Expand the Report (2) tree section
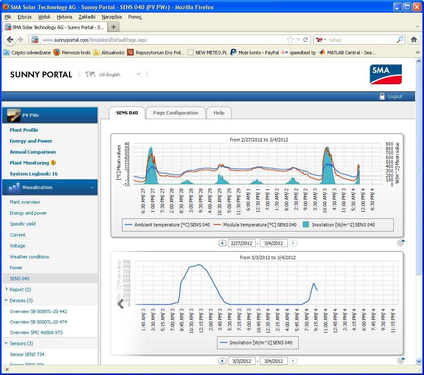Image resolution: width=424 pixels, height=375 pixels. pyautogui.click(x=6, y=289)
